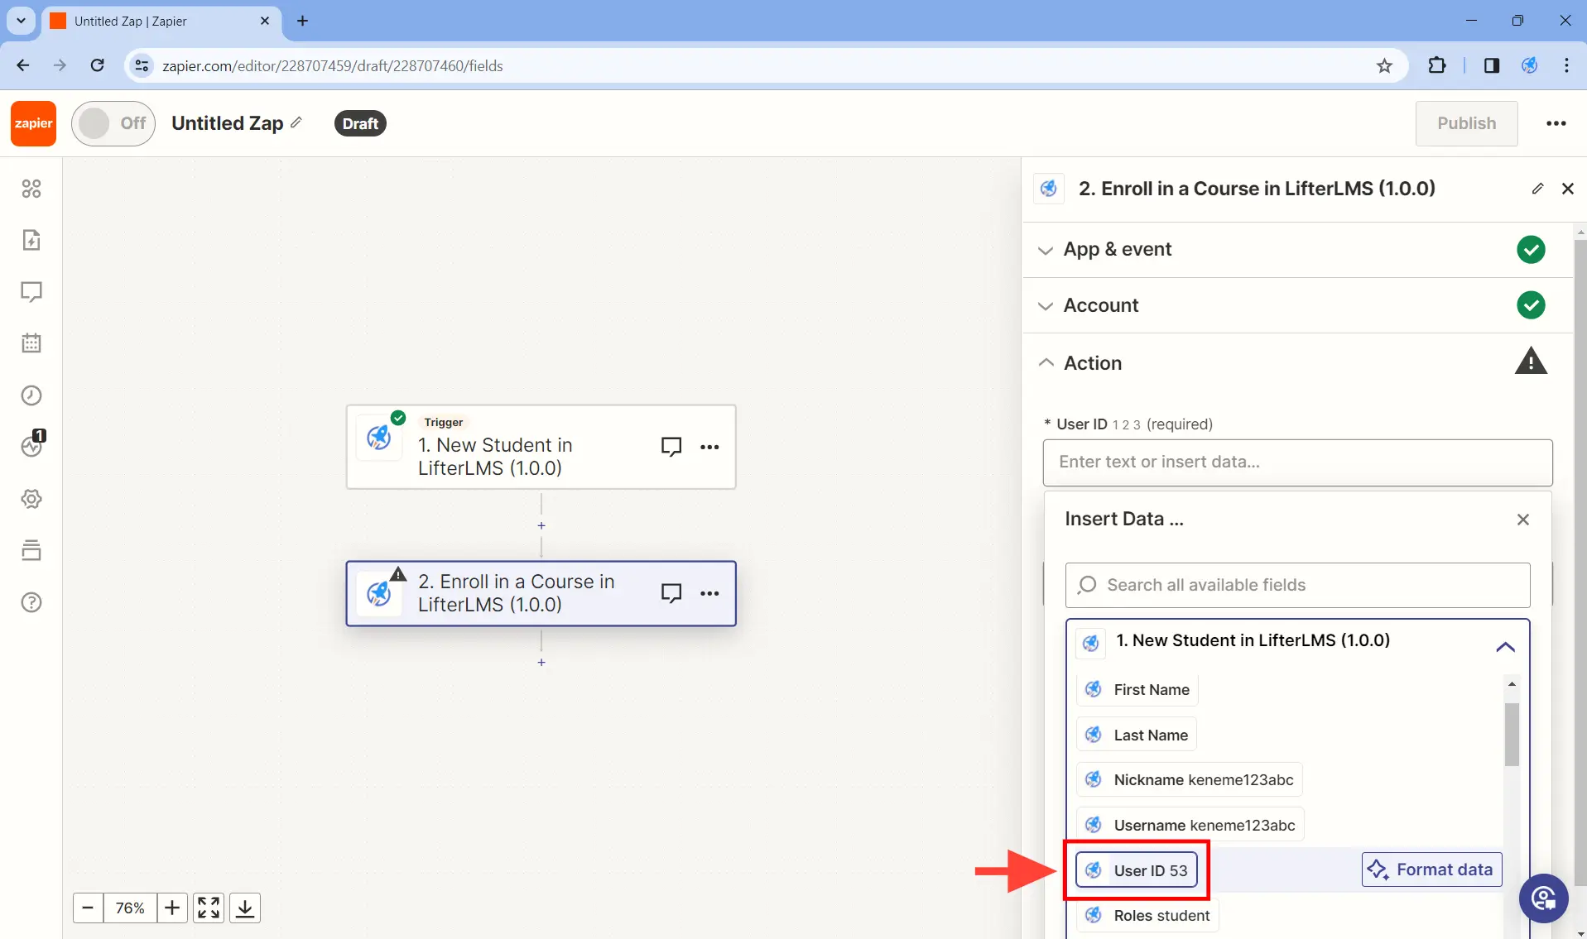Open the tab search dropdown arrow
Image resolution: width=1587 pixels, height=939 pixels.
(x=21, y=21)
